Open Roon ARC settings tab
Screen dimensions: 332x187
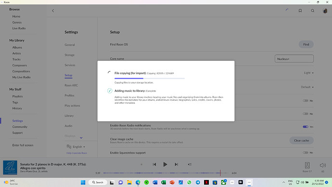pyautogui.click(x=71, y=85)
